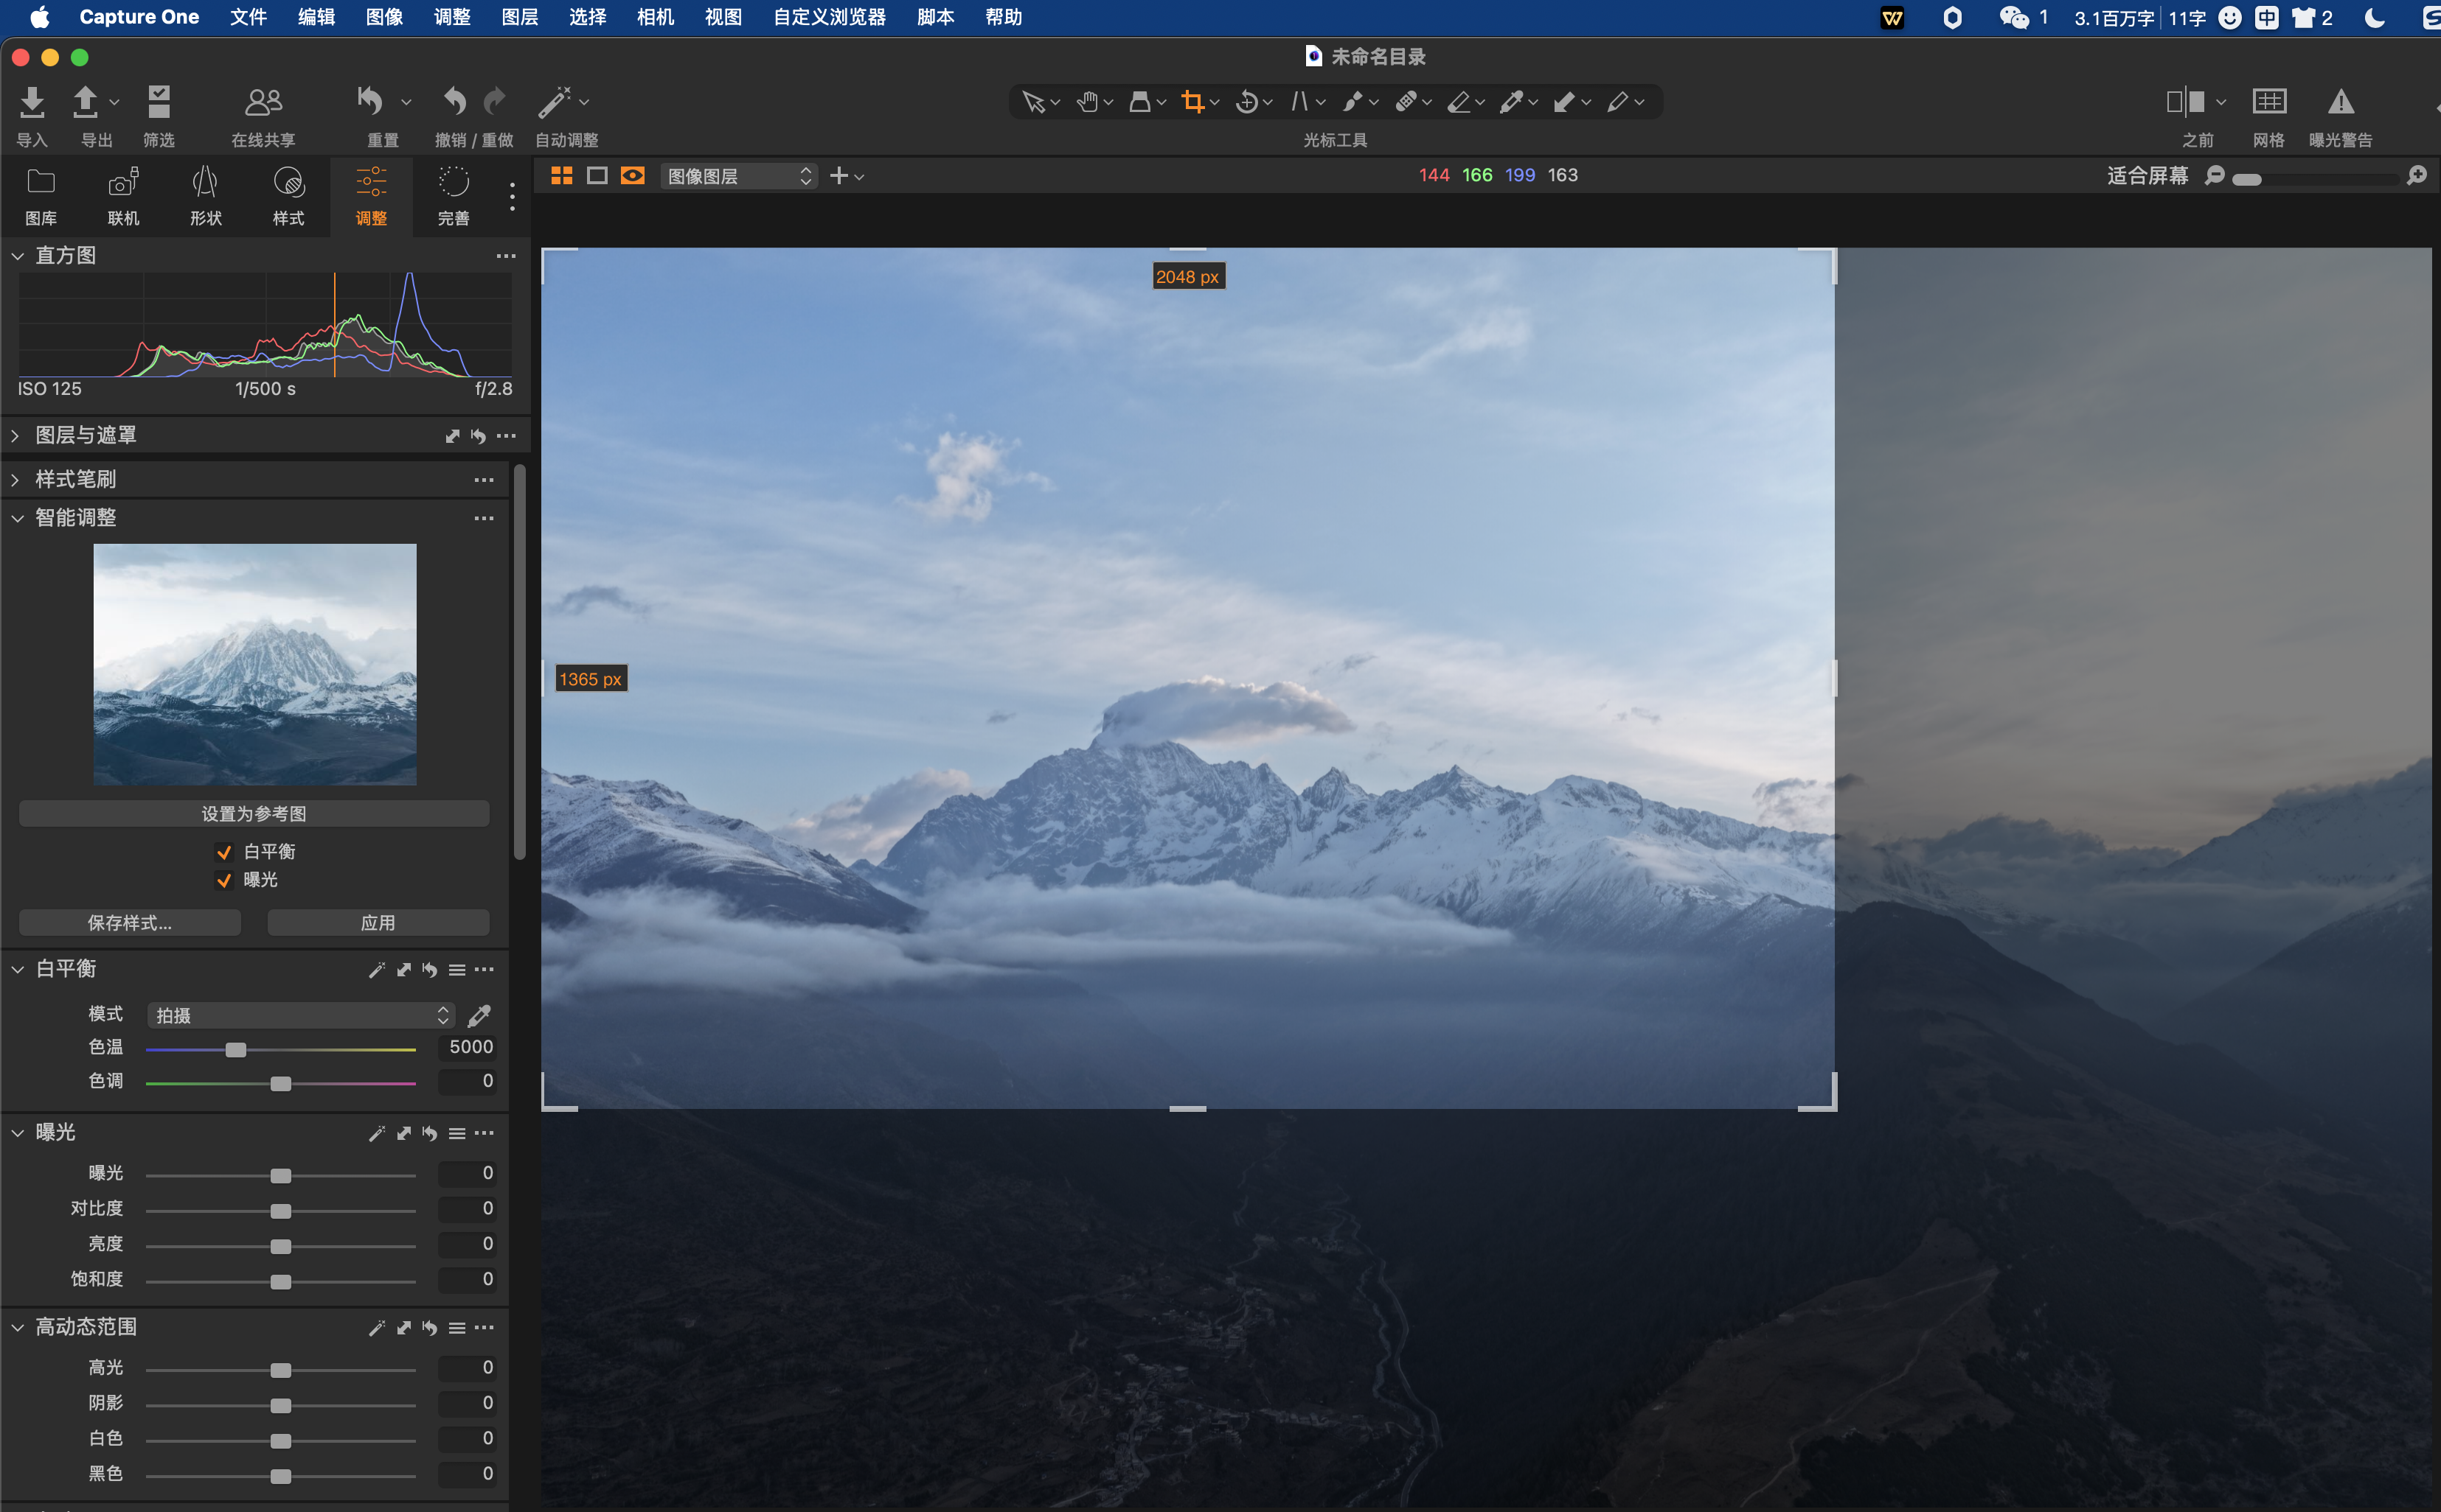Select the Rotate tool
Viewport: 2441px width, 1512px height.
(x=1246, y=102)
